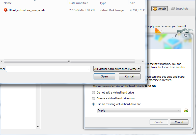Click the Details gear icon
196x135 pixels.
tap(155, 9)
